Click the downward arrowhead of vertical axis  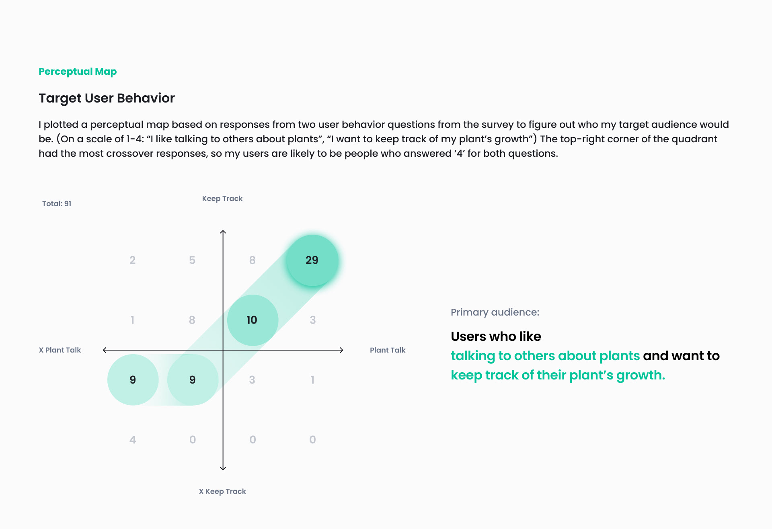point(223,468)
